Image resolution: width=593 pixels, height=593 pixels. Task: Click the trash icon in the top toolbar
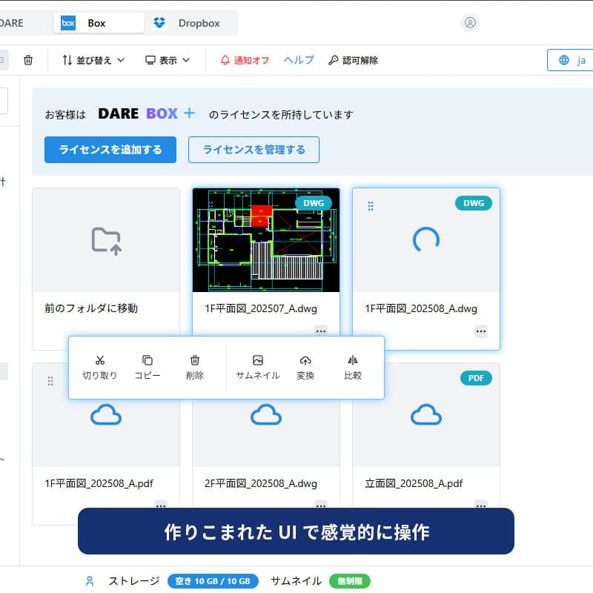28,60
